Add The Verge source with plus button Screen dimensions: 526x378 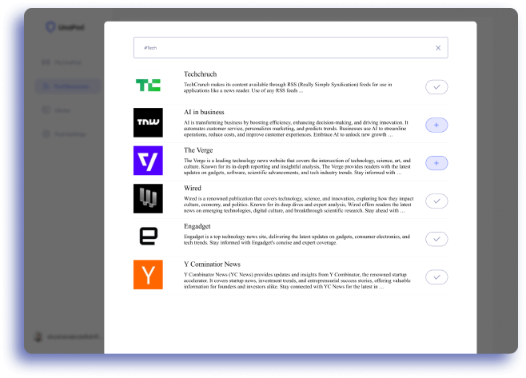pos(436,163)
